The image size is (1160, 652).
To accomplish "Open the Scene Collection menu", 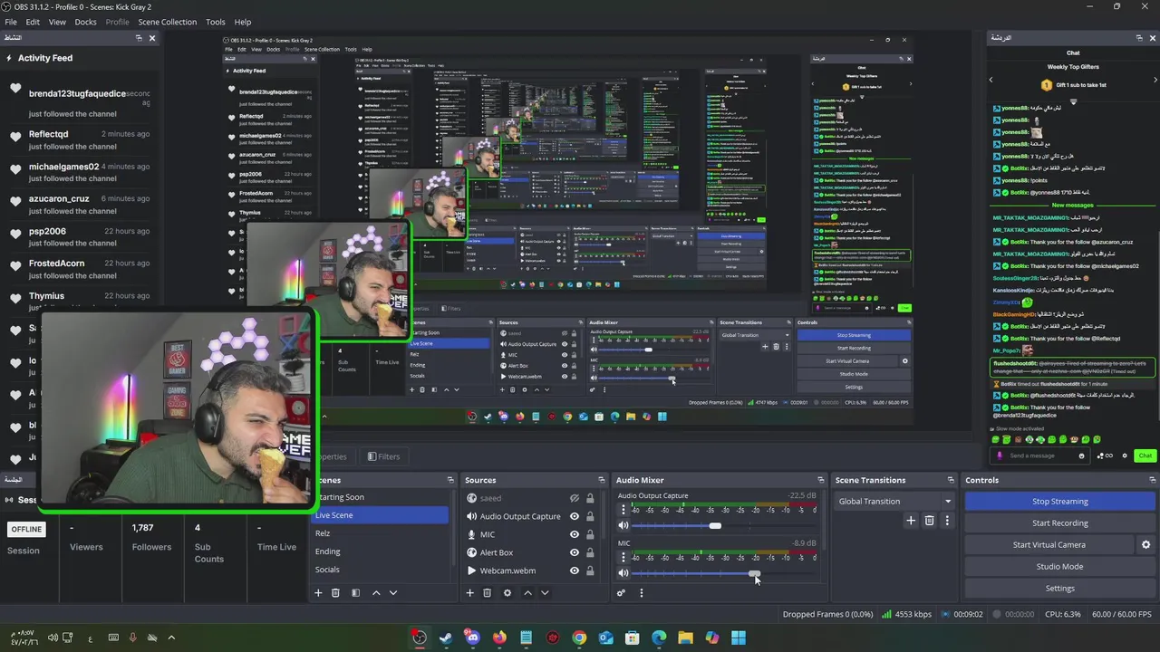I will pyautogui.click(x=167, y=22).
